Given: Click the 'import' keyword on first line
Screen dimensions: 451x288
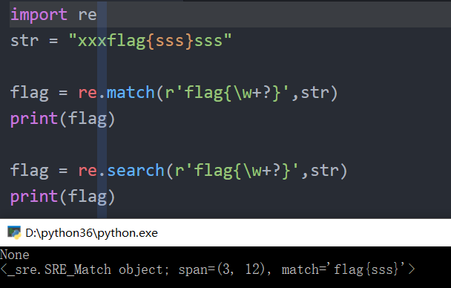Looking at the screenshot, I should click(x=39, y=14).
